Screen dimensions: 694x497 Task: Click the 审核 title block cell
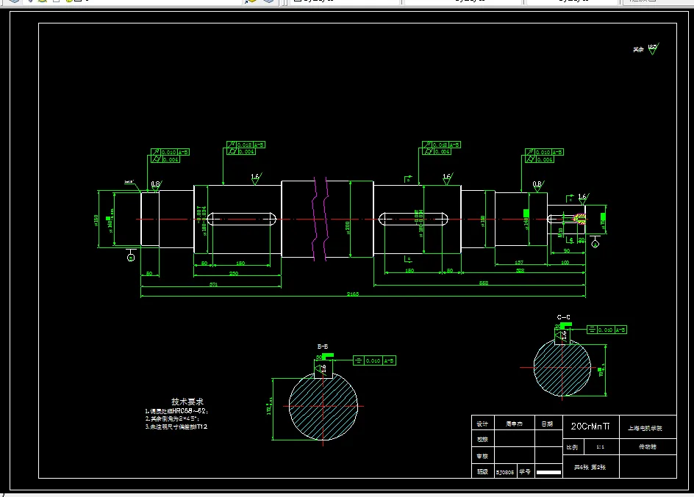482,456
